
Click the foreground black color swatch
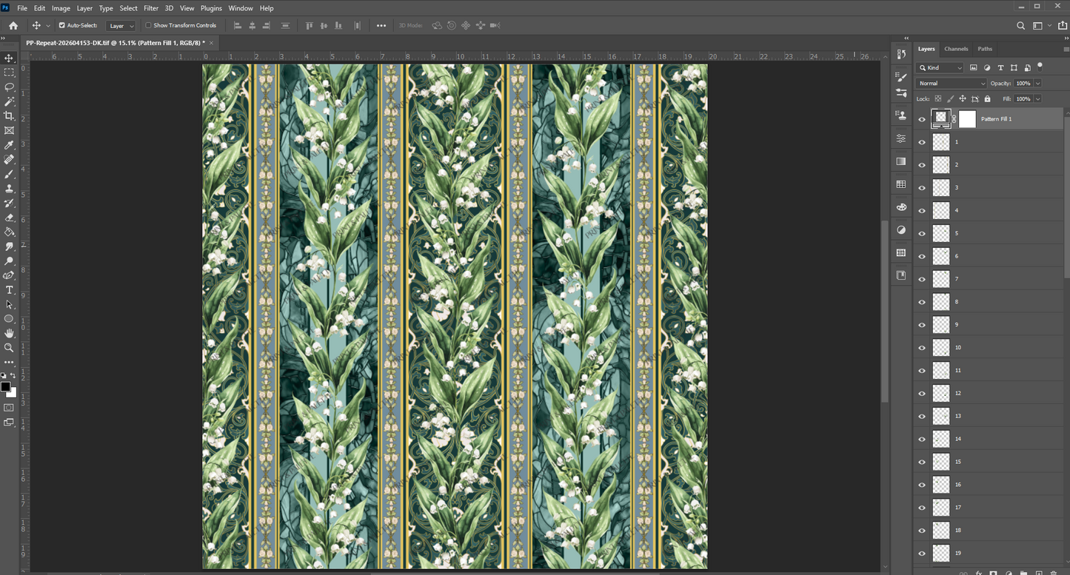[x=5, y=386]
